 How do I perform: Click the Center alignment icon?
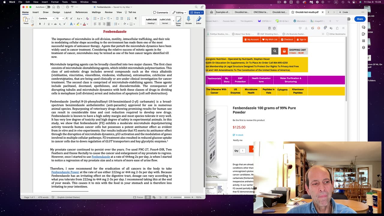[100, 24]
